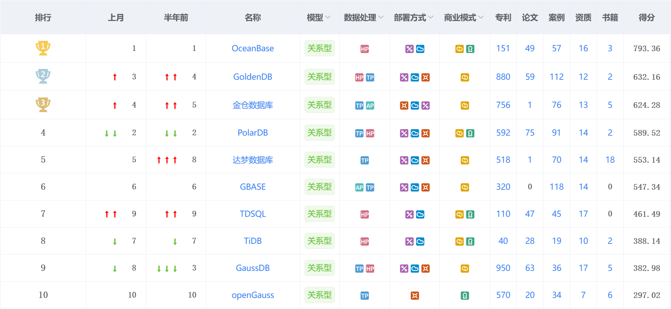
Task: Open the PolarDB database link
Action: pos(253,133)
